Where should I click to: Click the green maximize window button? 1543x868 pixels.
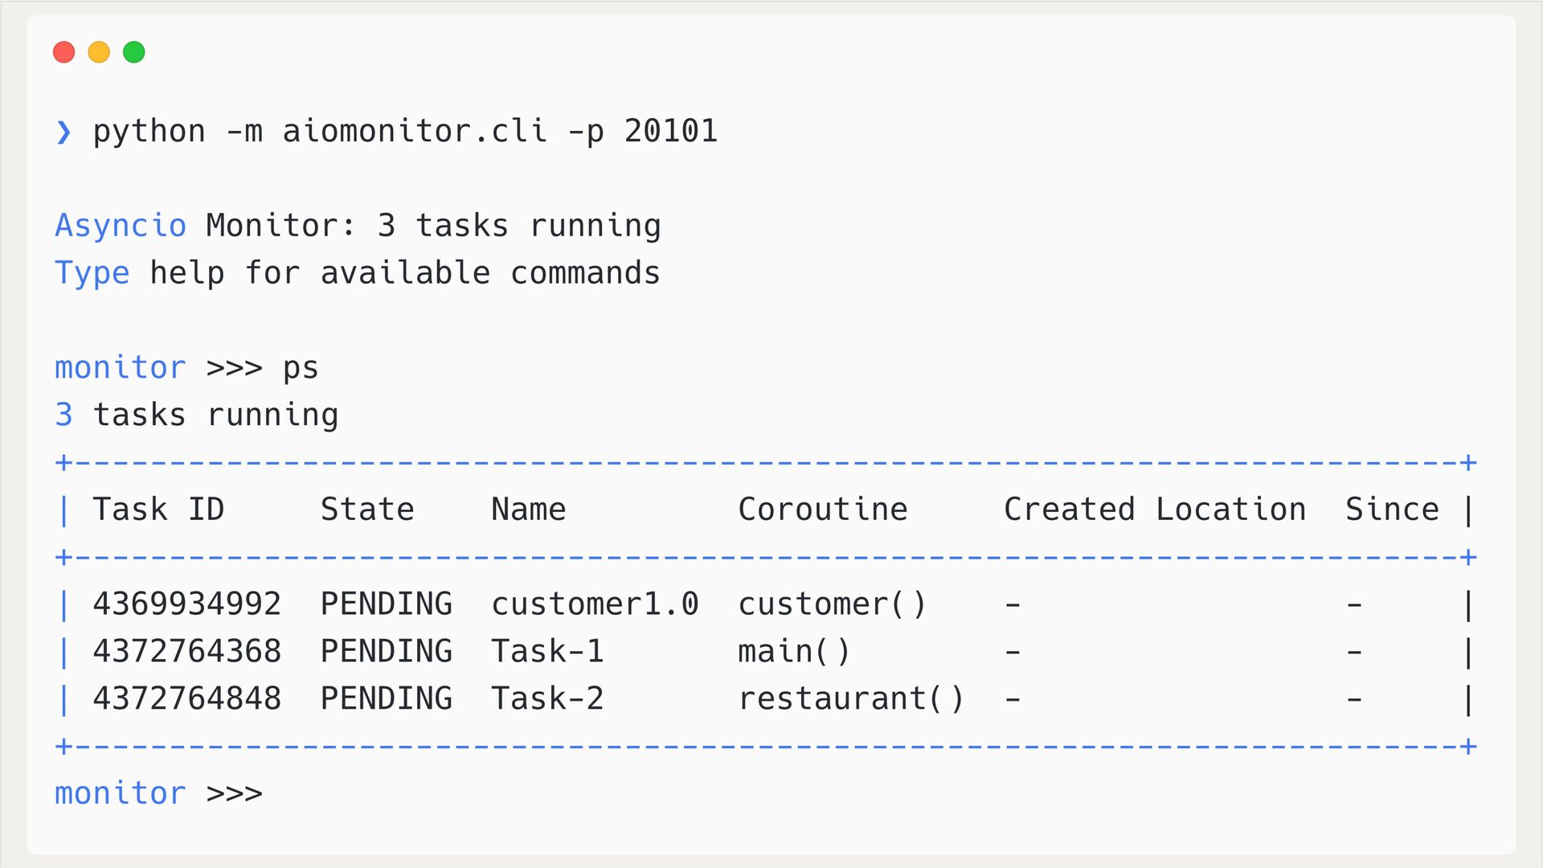134,52
